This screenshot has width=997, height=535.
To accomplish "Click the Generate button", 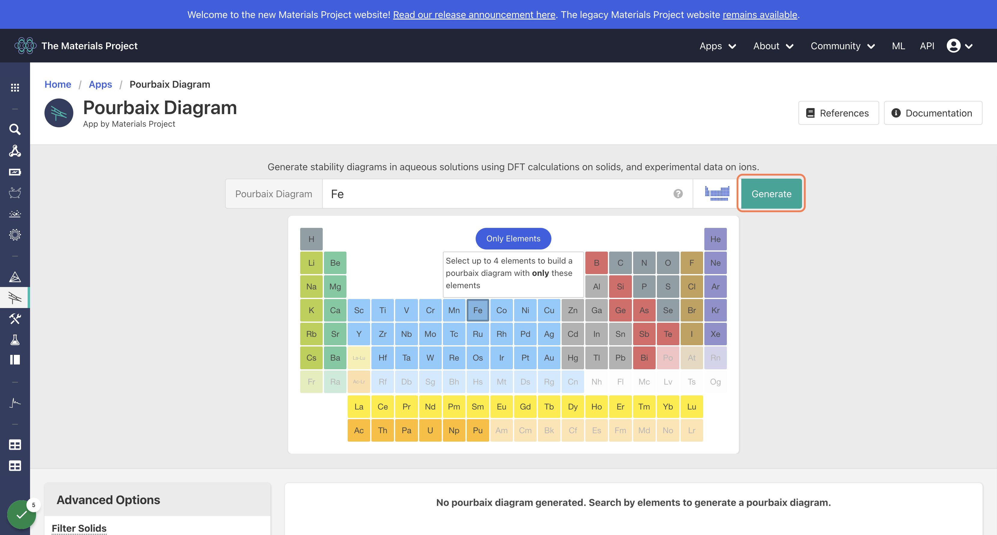I will (771, 193).
